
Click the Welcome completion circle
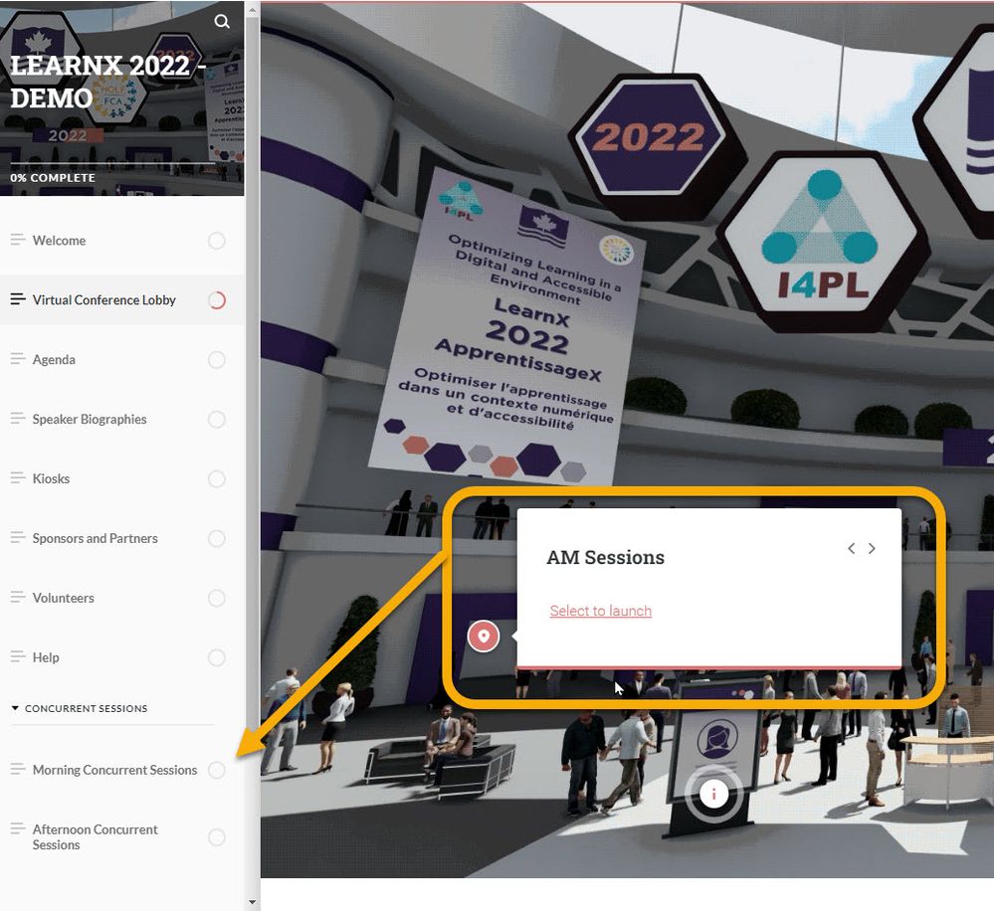[217, 241]
